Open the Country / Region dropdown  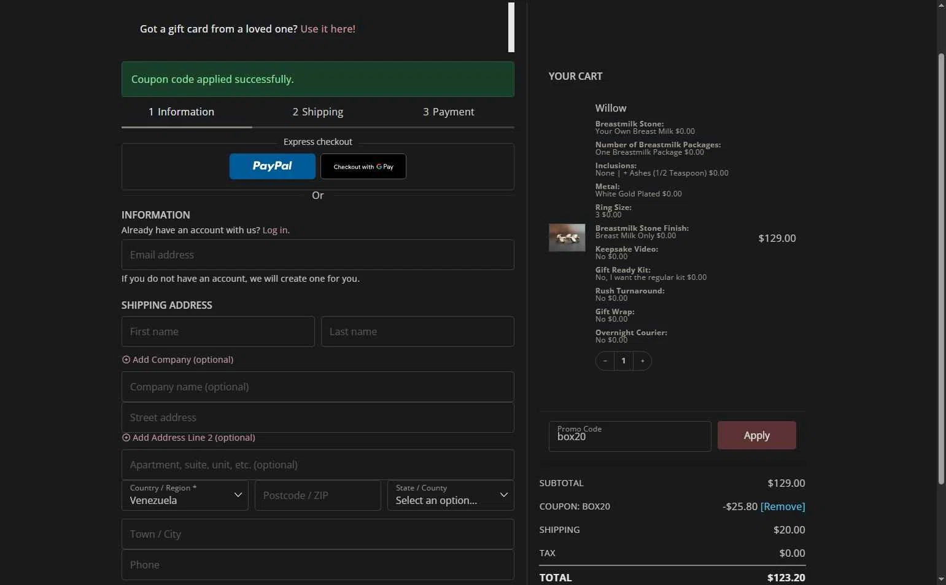pyautogui.click(x=185, y=495)
